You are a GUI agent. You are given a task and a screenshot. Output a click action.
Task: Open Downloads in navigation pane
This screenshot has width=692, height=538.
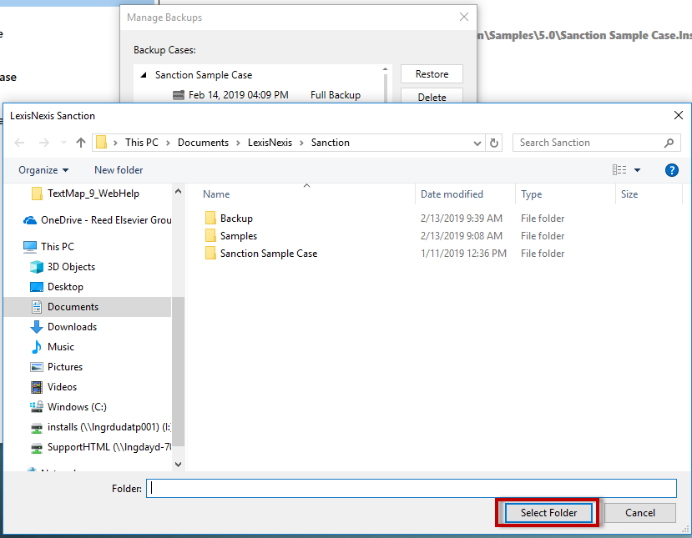72,327
